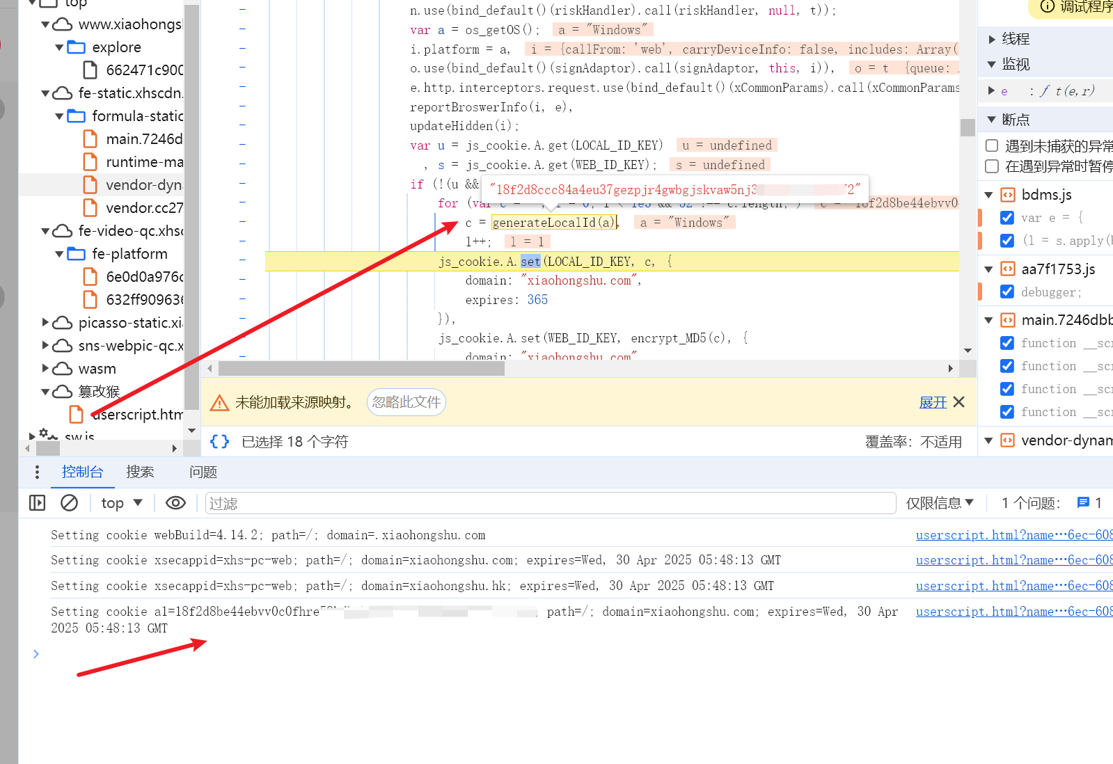Enable the 遇到未捕获的异常 checkbox
Viewport: 1113px width, 764px height.
[x=992, y=146]
